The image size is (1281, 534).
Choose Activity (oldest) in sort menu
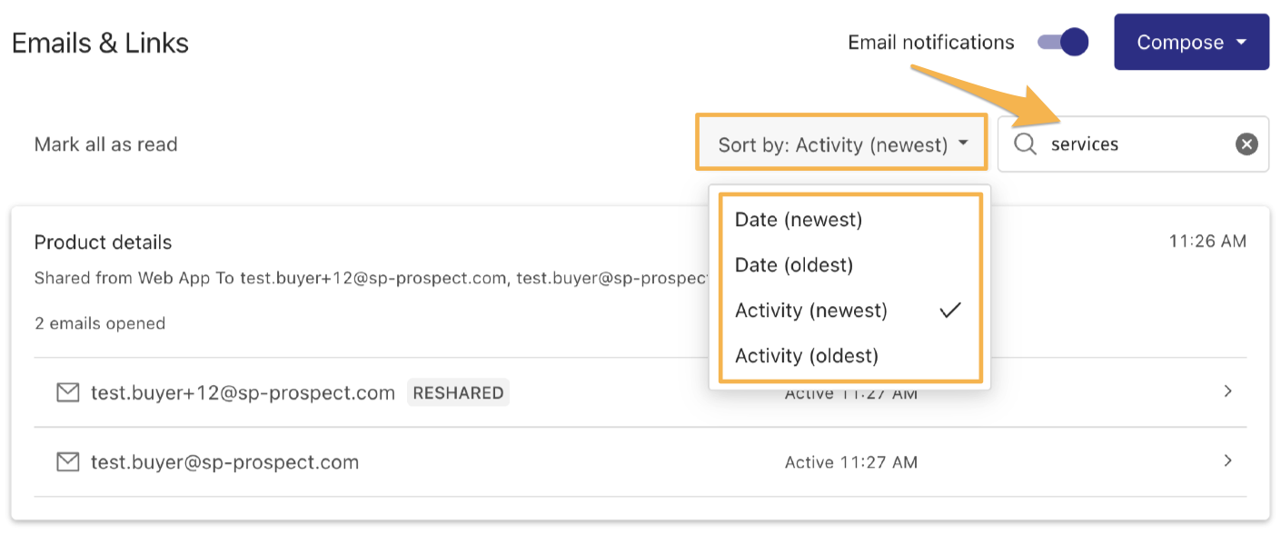849,356
